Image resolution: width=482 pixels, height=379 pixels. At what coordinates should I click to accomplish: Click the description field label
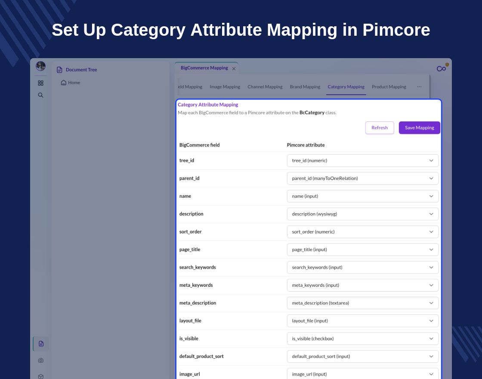(x=191, y=214)
